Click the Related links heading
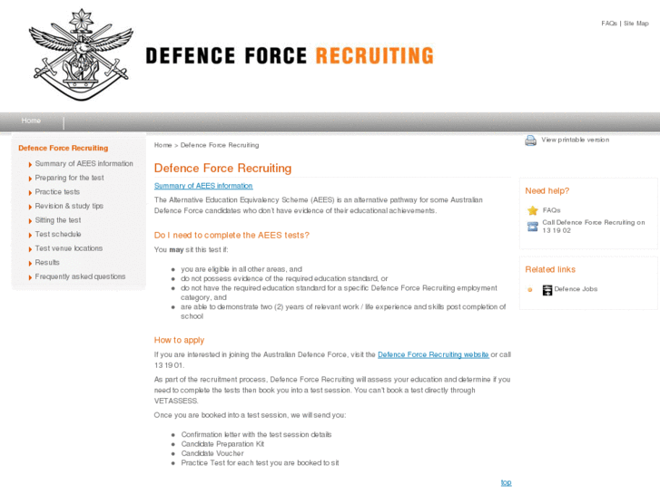The height and width of the screenshot is (494, 660). [x=550, y=269]
